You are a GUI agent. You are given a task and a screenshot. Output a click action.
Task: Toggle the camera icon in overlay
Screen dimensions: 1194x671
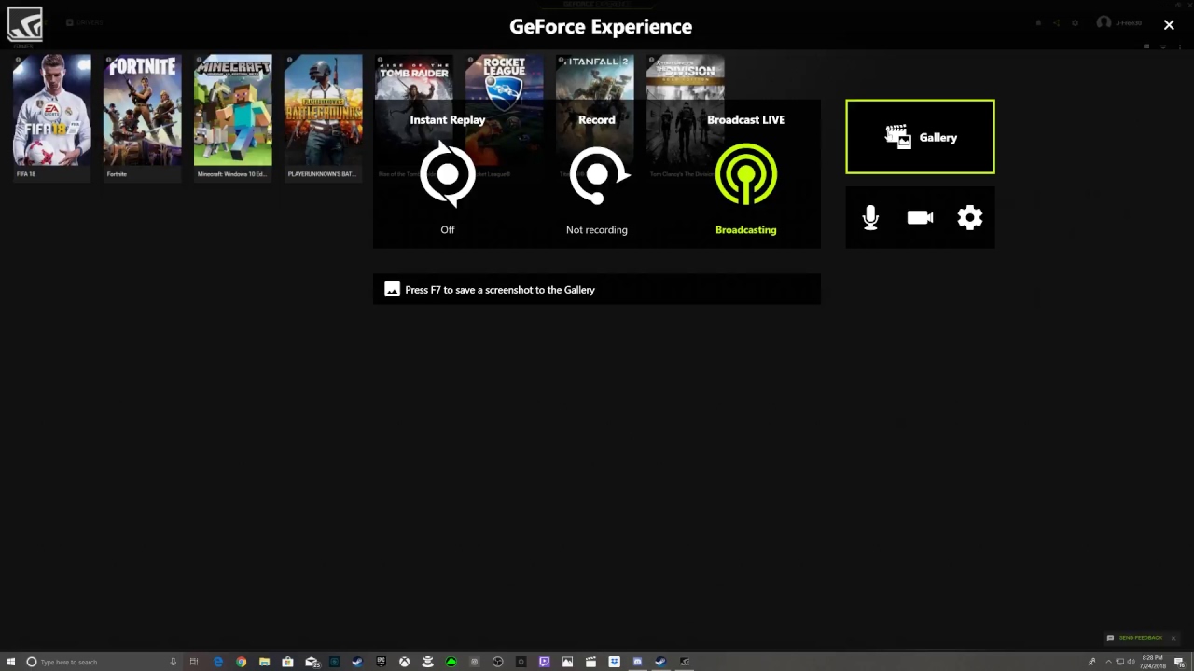[x=920, y=218]
